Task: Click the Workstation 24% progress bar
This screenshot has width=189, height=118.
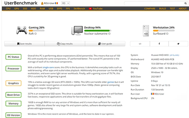Action: point(164,31)
